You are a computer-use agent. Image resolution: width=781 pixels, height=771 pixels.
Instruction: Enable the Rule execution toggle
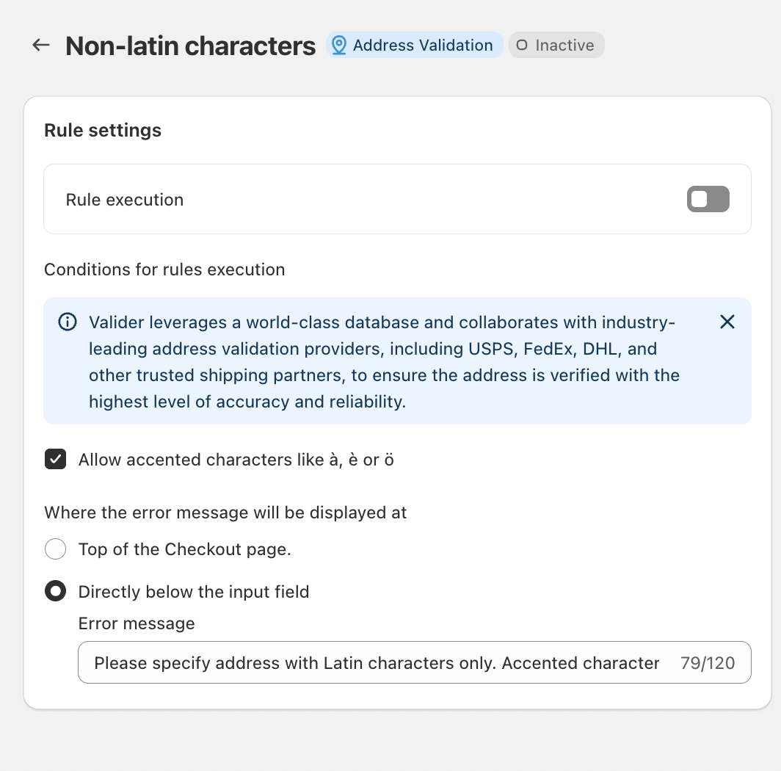(708, 199)
